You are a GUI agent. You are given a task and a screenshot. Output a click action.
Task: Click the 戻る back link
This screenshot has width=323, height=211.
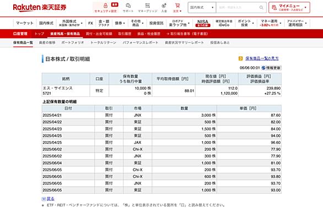tap(51, 199)
